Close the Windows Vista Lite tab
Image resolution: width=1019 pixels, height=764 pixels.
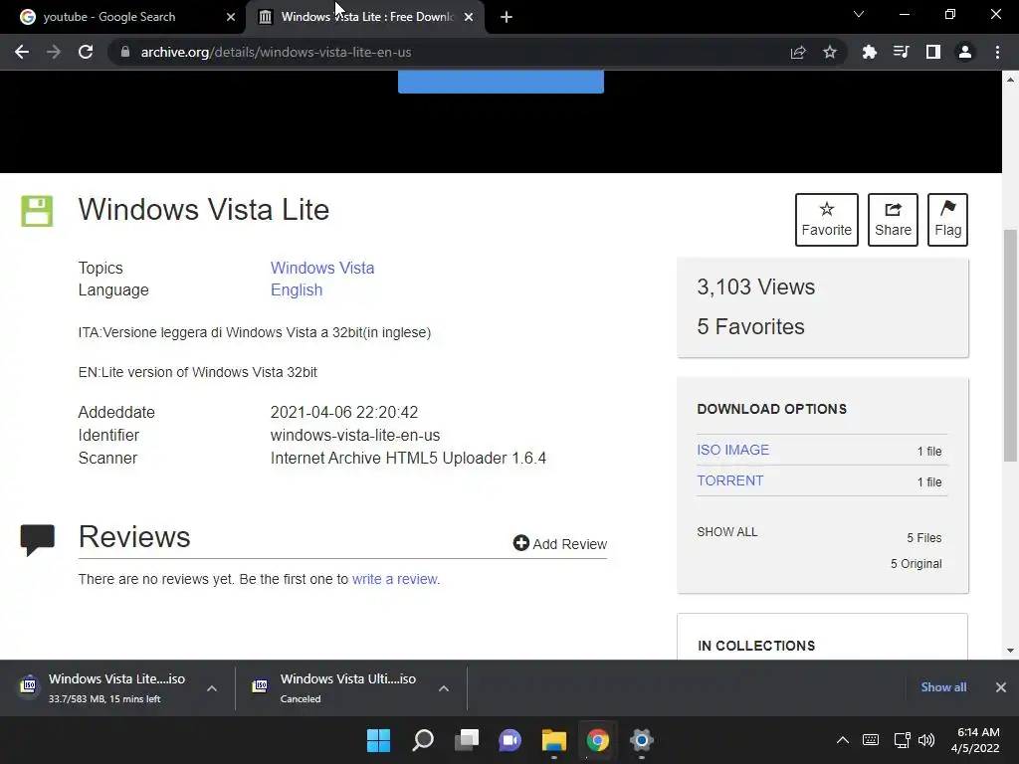pyautogui.click(x=469, y=17)
